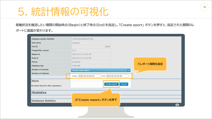212x119 pixels.
Task: Click the No items found message
Action: pos(46,86)
